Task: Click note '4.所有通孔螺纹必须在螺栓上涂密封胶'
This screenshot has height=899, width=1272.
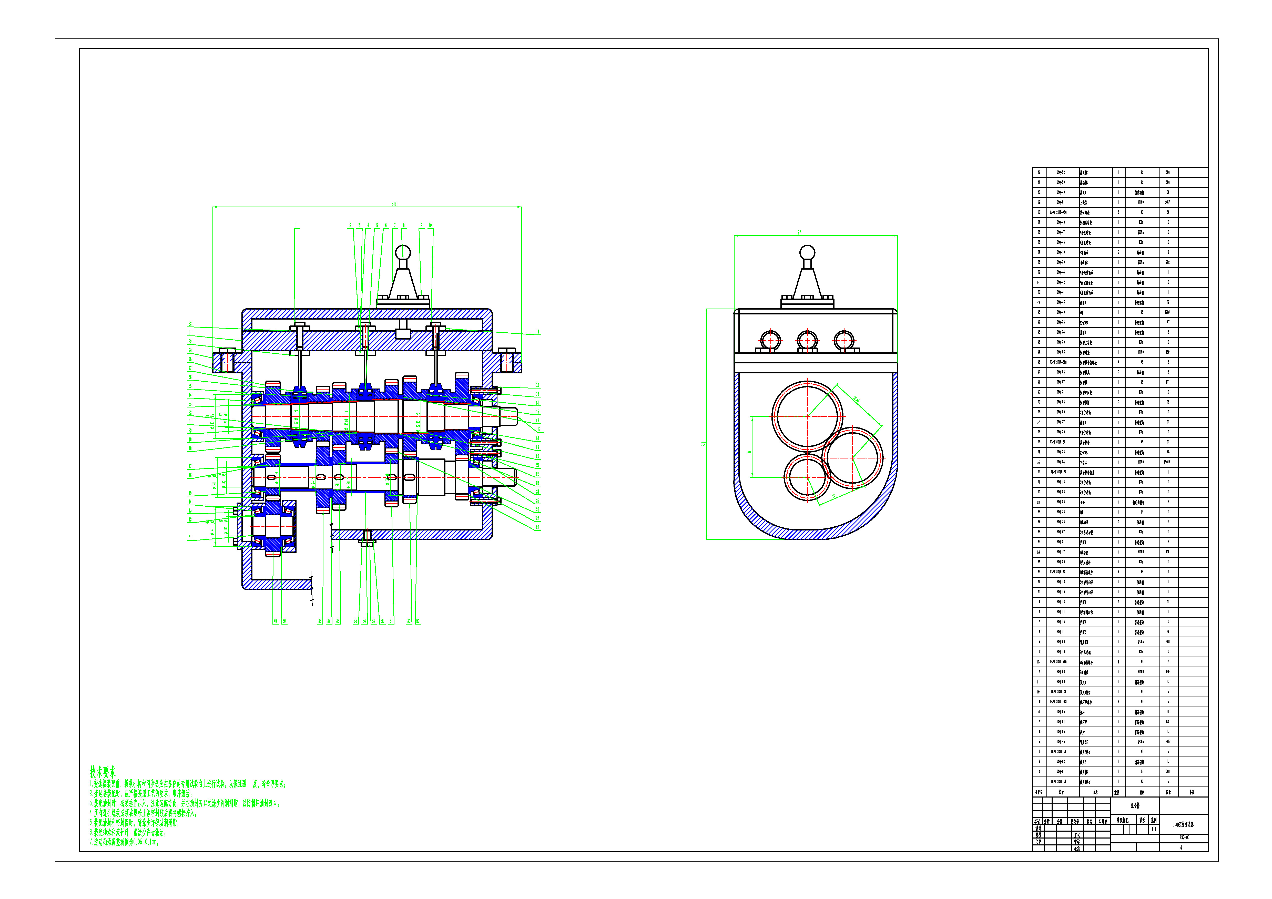Action: click(x=143, y=813)
